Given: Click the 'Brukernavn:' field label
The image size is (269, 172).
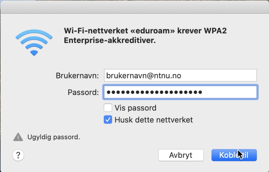Looking at the screenshot, I should (77, 76).
